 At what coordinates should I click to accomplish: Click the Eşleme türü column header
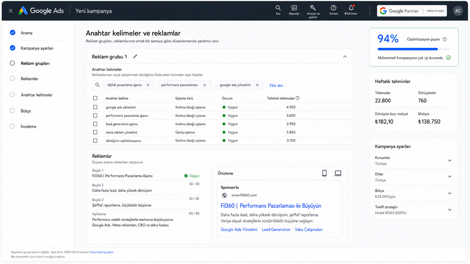184,98
